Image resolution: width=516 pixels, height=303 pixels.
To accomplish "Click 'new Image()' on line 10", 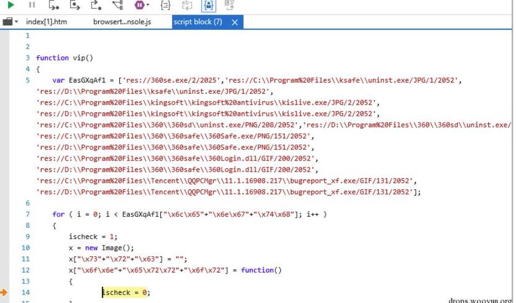I will click(x=109, y=248).
